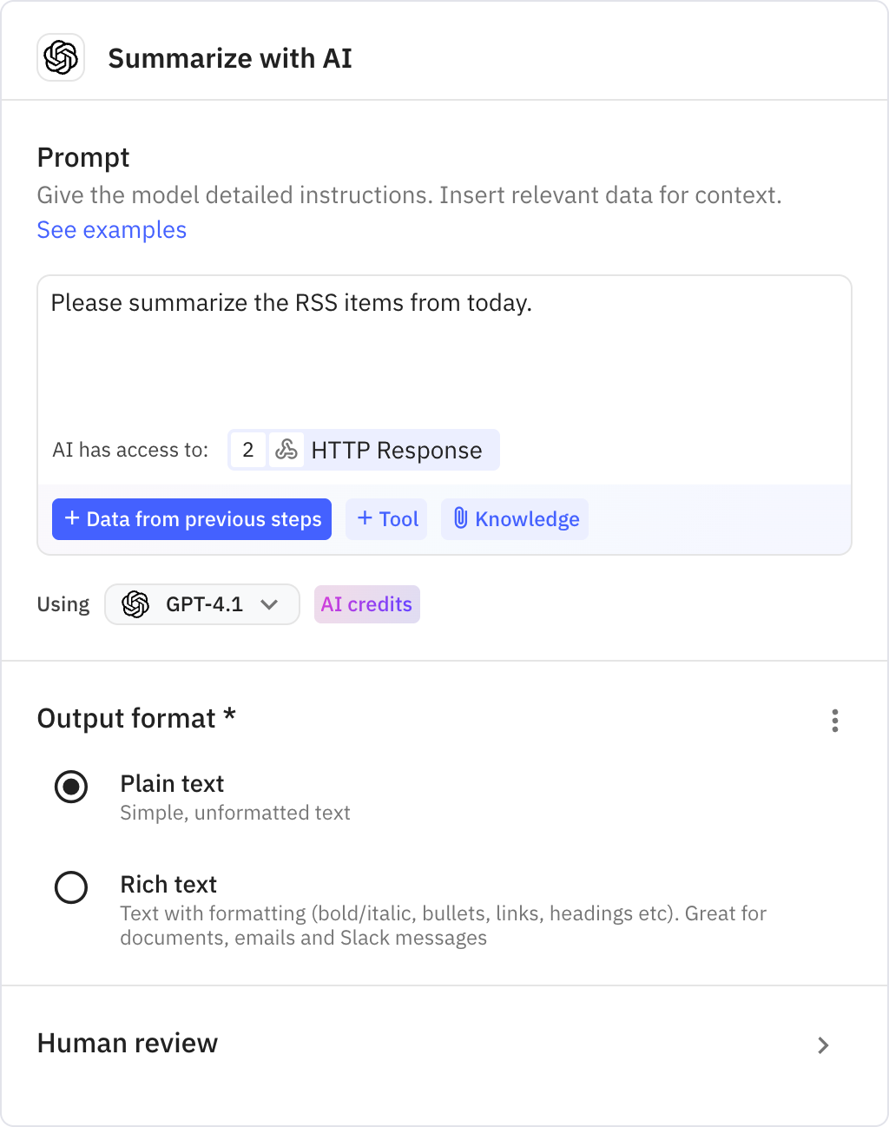This screenshot has width=889, height=1127.
Task: Click the Summarize with AI header
Action: tap(230, 57)
